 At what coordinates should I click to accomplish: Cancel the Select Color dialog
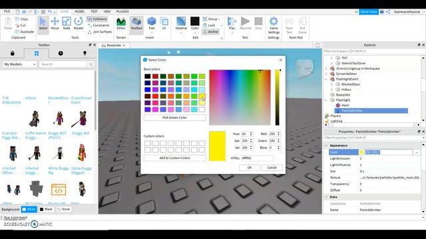click(272, 167)
